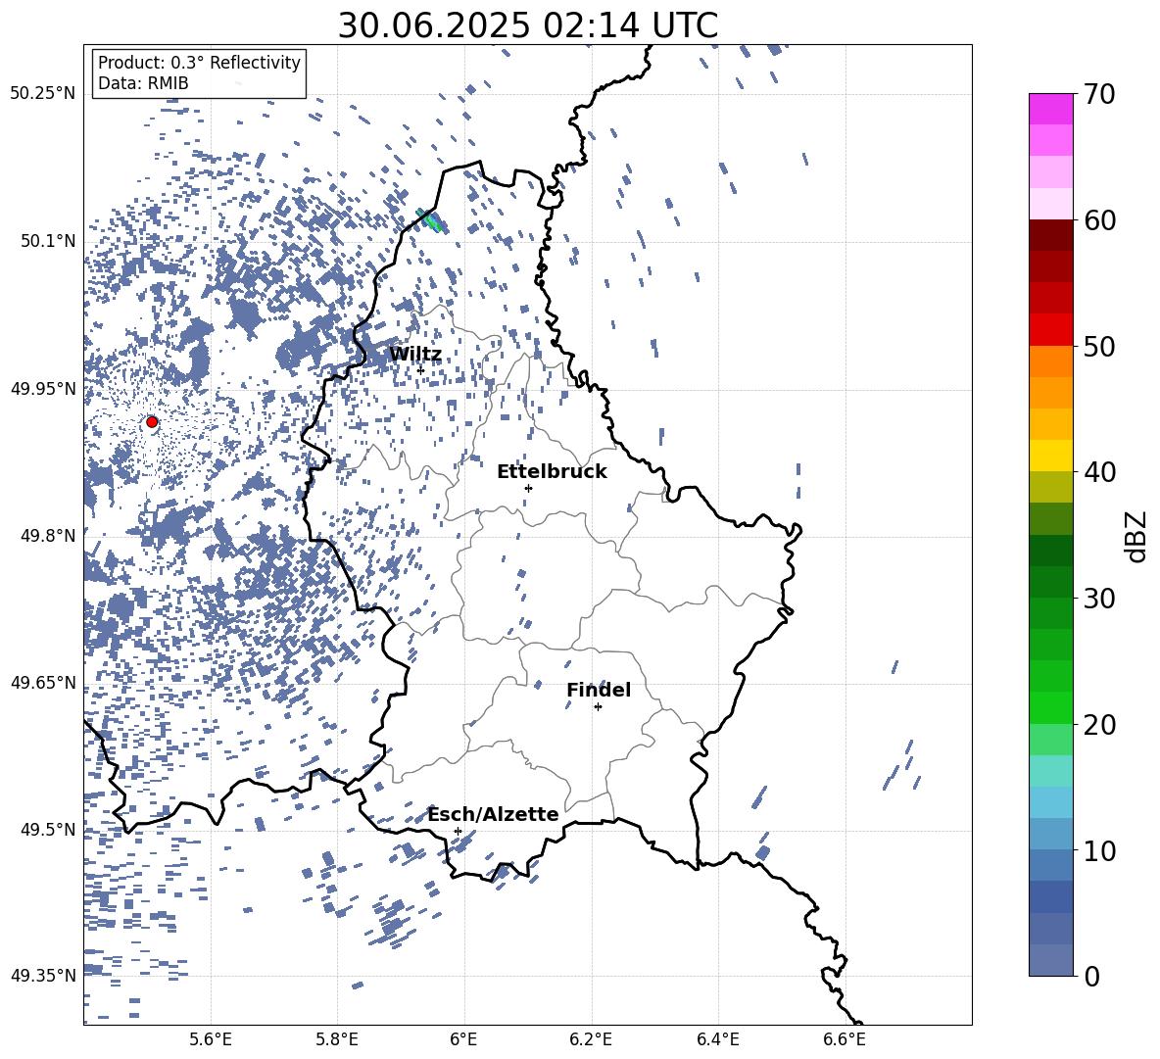Click the 49.5°N latitude label
This screenshot has height=1059, width=1160.
(47, 829)
